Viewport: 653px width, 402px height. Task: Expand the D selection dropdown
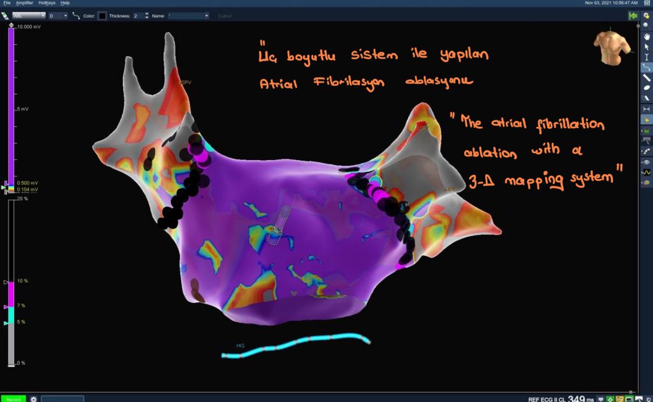58,16
